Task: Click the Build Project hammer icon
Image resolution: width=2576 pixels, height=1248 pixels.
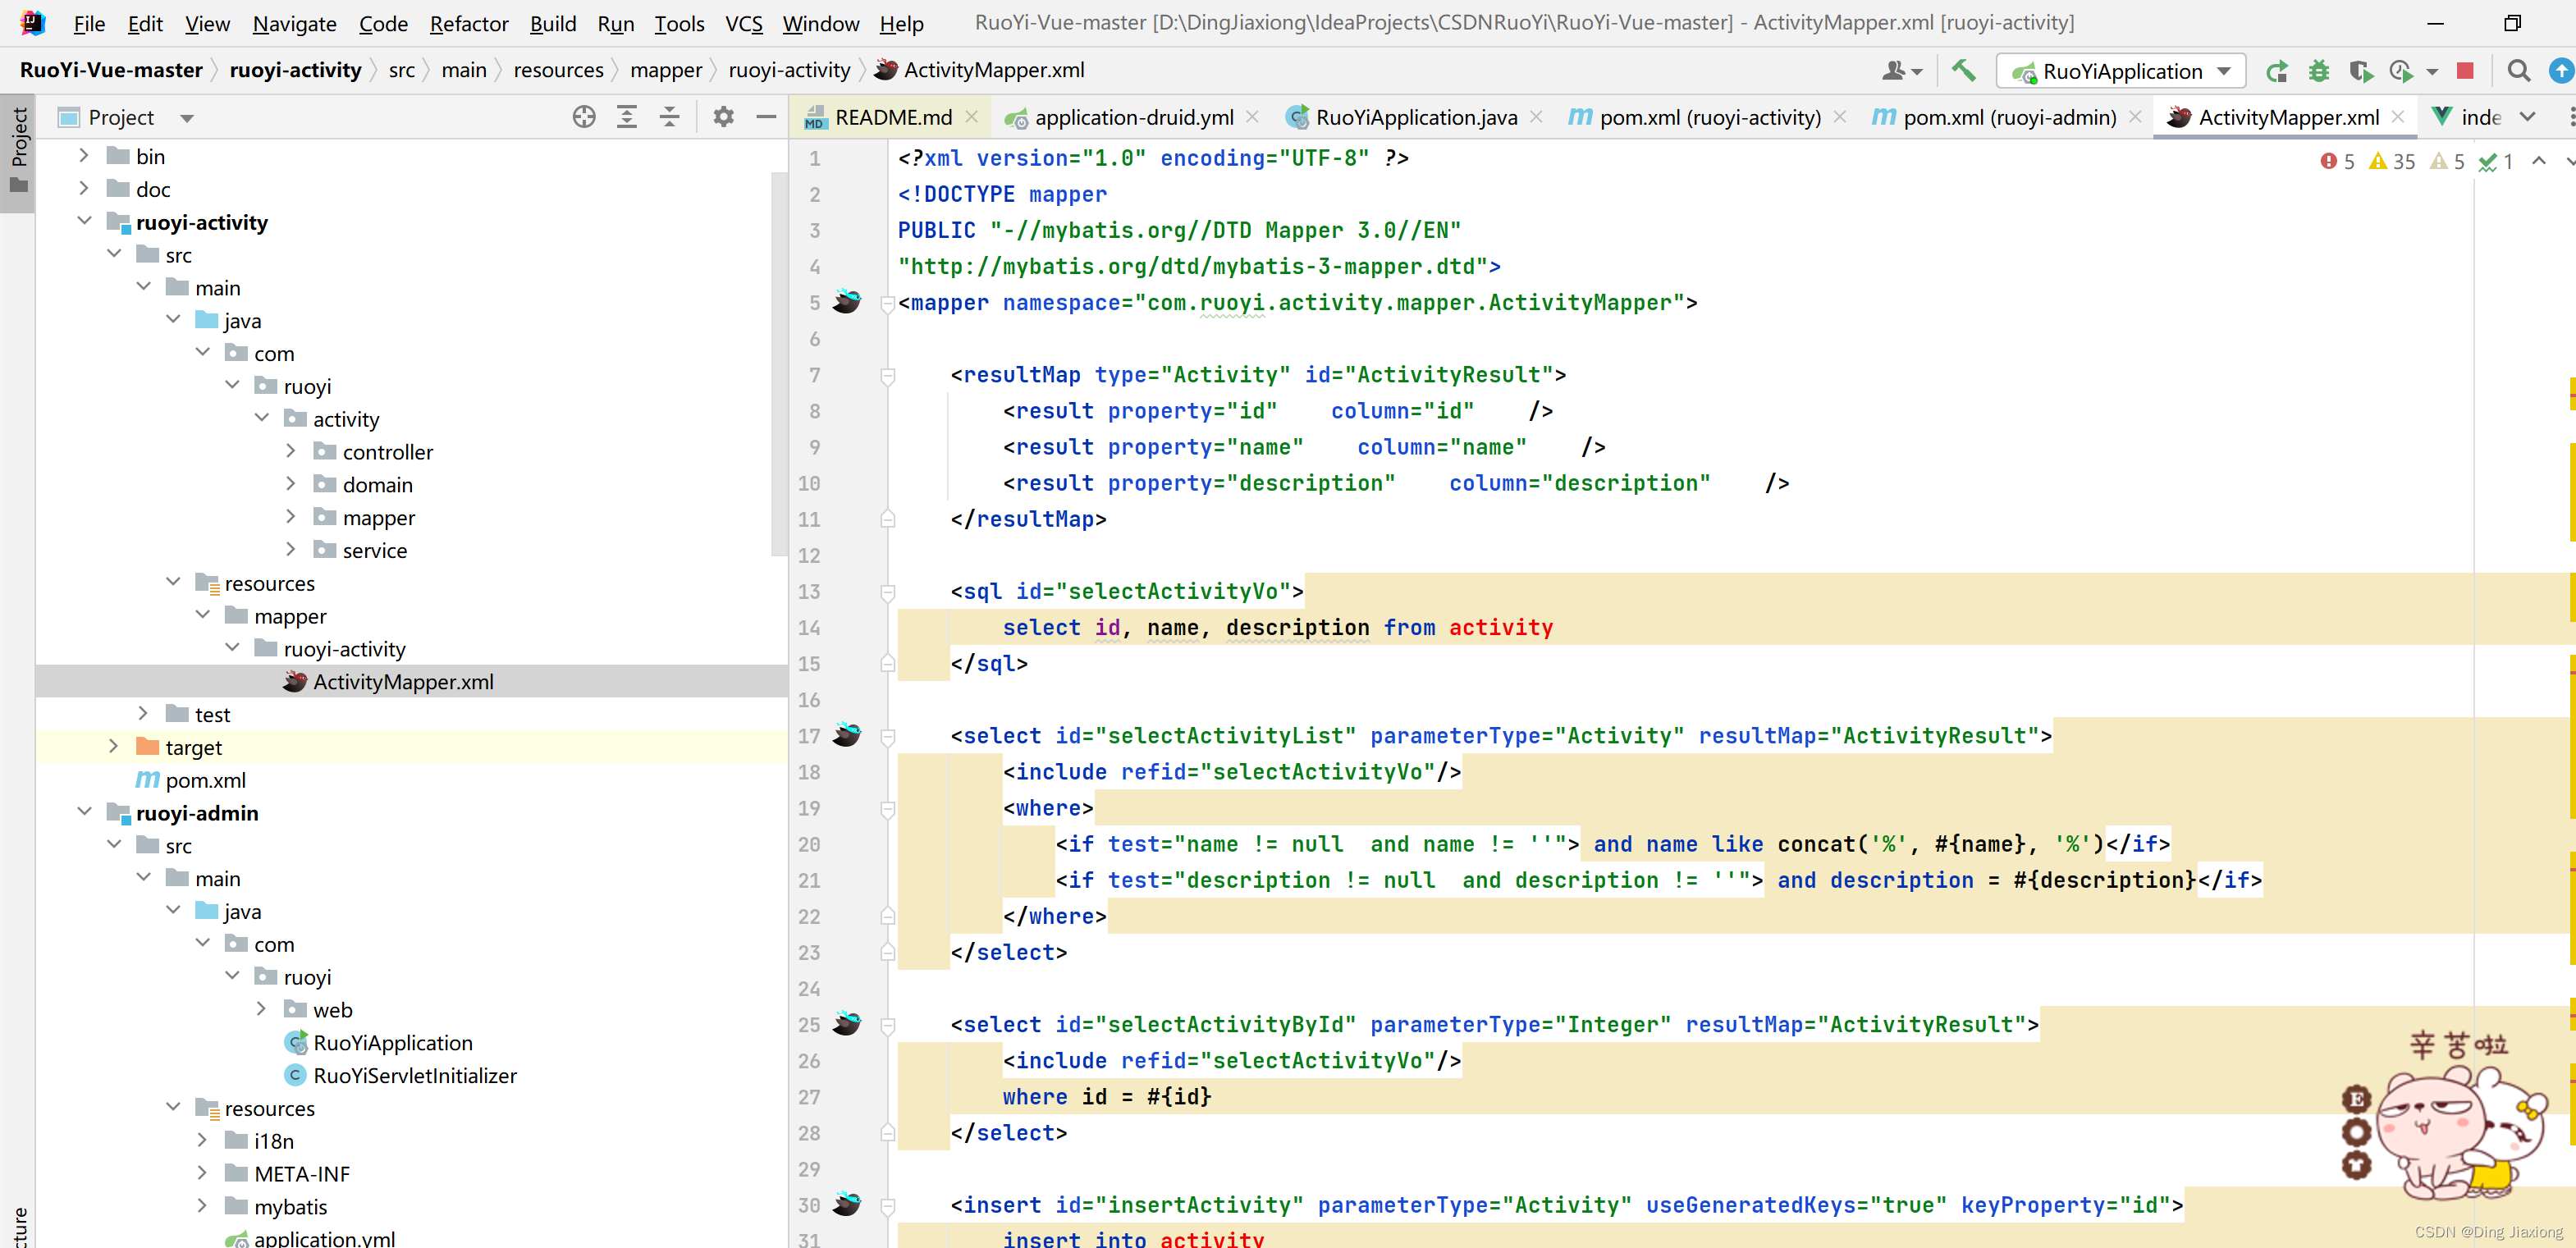Action: 1963,71
